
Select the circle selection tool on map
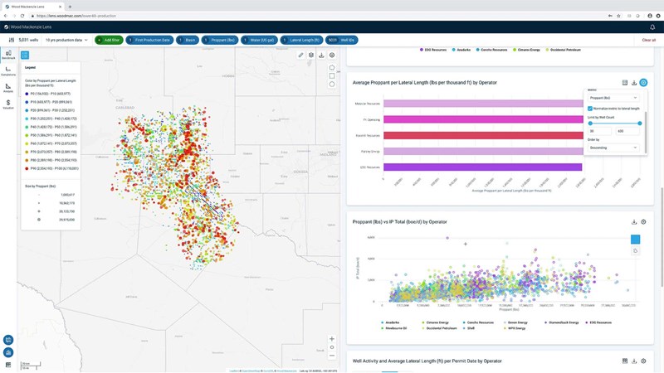332,85
